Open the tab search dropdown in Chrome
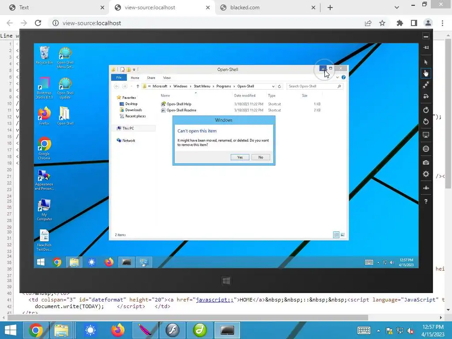The height and width of the screenshot is (339, 452). point(397,8)
